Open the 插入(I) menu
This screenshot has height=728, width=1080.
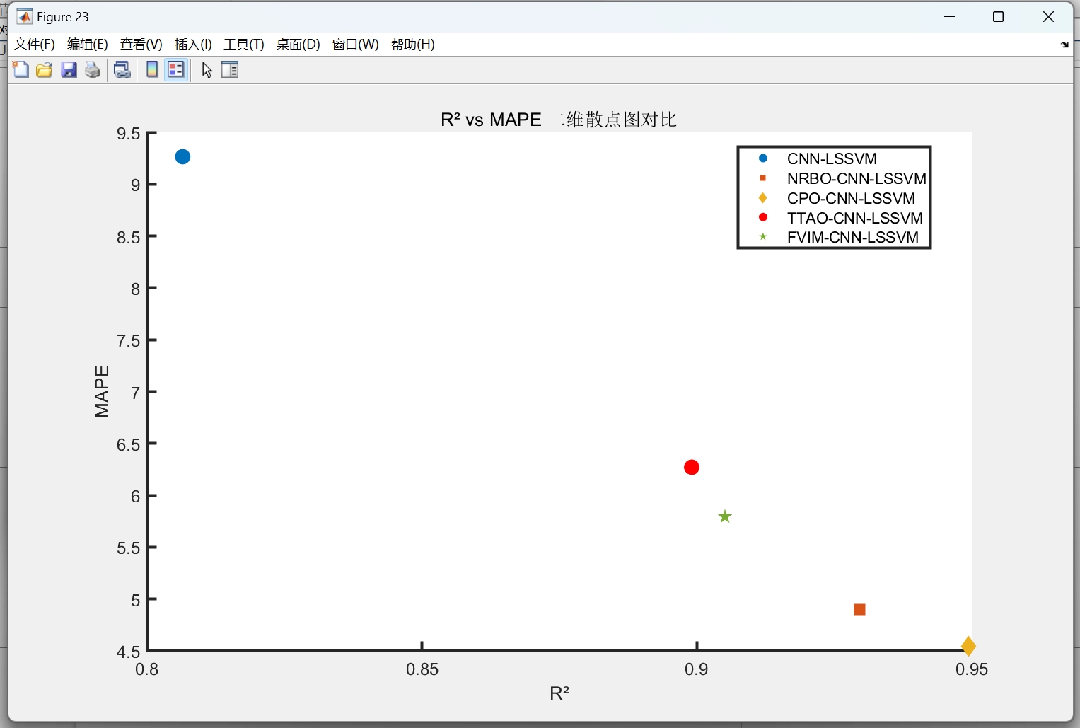[192, 44]
